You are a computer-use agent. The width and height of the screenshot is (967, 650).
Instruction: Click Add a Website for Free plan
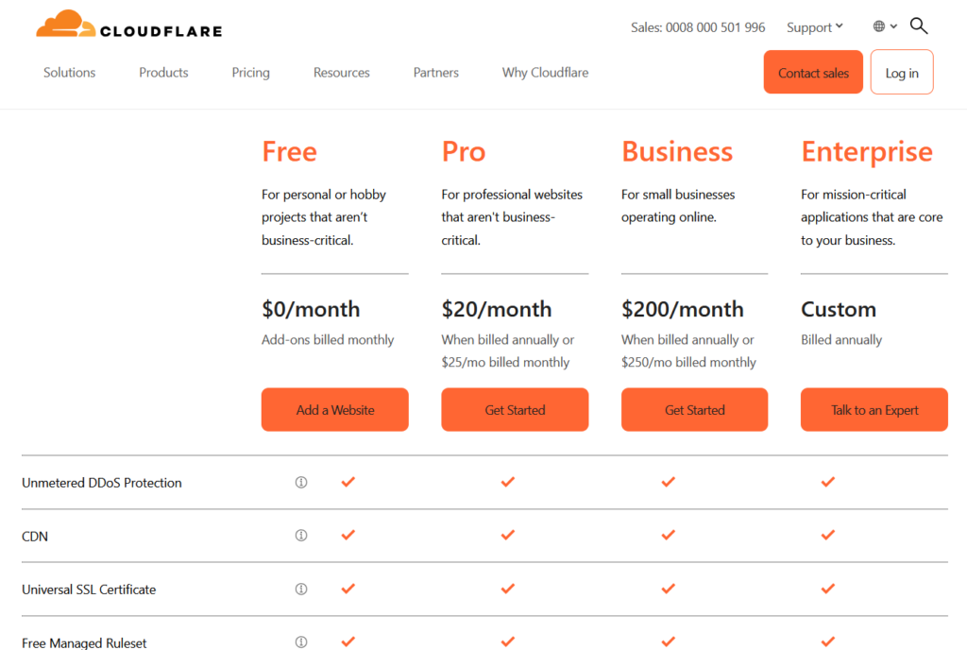(335, 410)
